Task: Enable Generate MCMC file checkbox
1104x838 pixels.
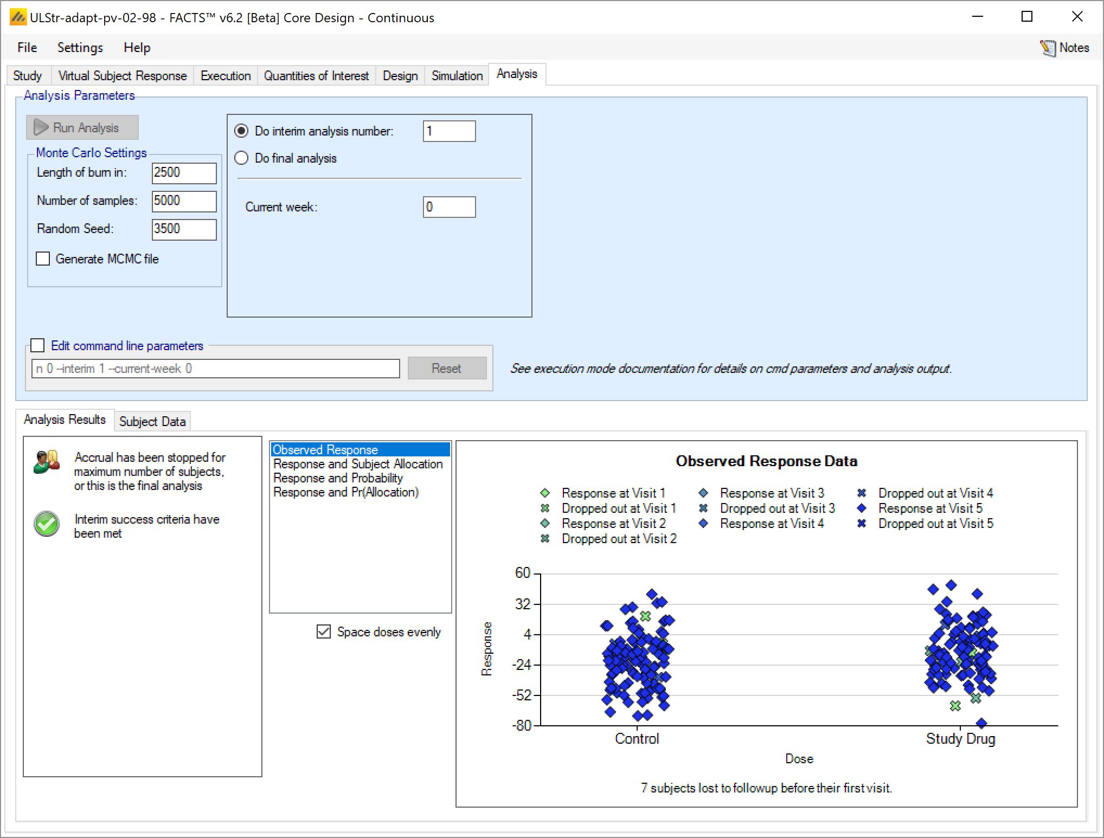Action: coord(43,259)
